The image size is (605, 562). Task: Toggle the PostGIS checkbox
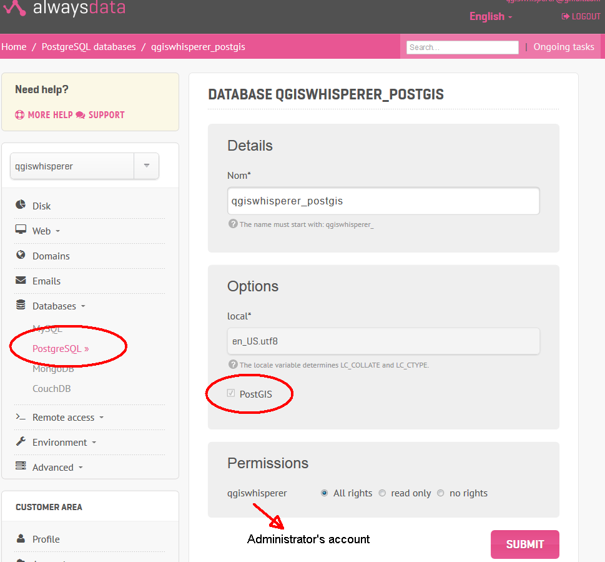[231, 393]
